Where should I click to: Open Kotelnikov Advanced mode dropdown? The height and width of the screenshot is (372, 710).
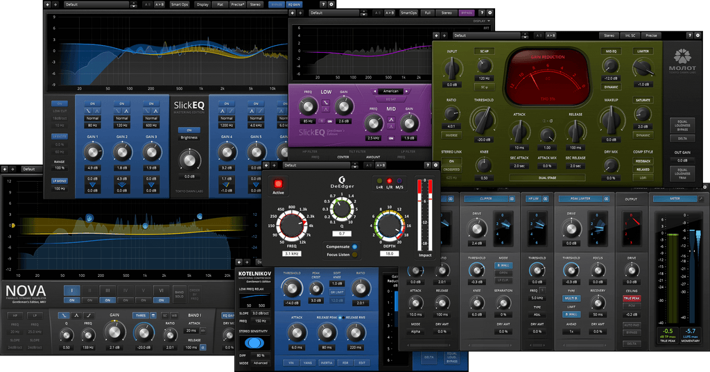pos(261,363)
